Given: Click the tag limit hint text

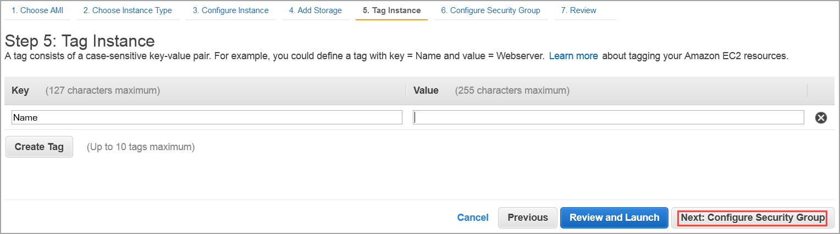Looking at the screenshot, I should click(x=140, y=147).
